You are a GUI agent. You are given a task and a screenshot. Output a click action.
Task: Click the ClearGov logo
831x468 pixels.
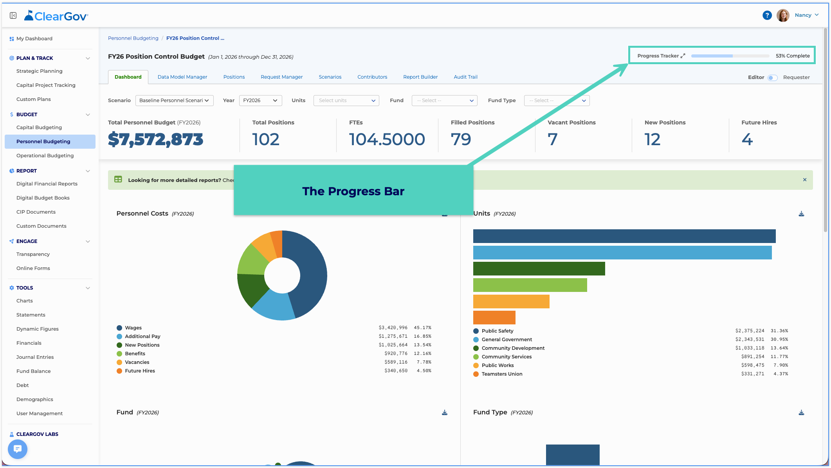point(56,16)
